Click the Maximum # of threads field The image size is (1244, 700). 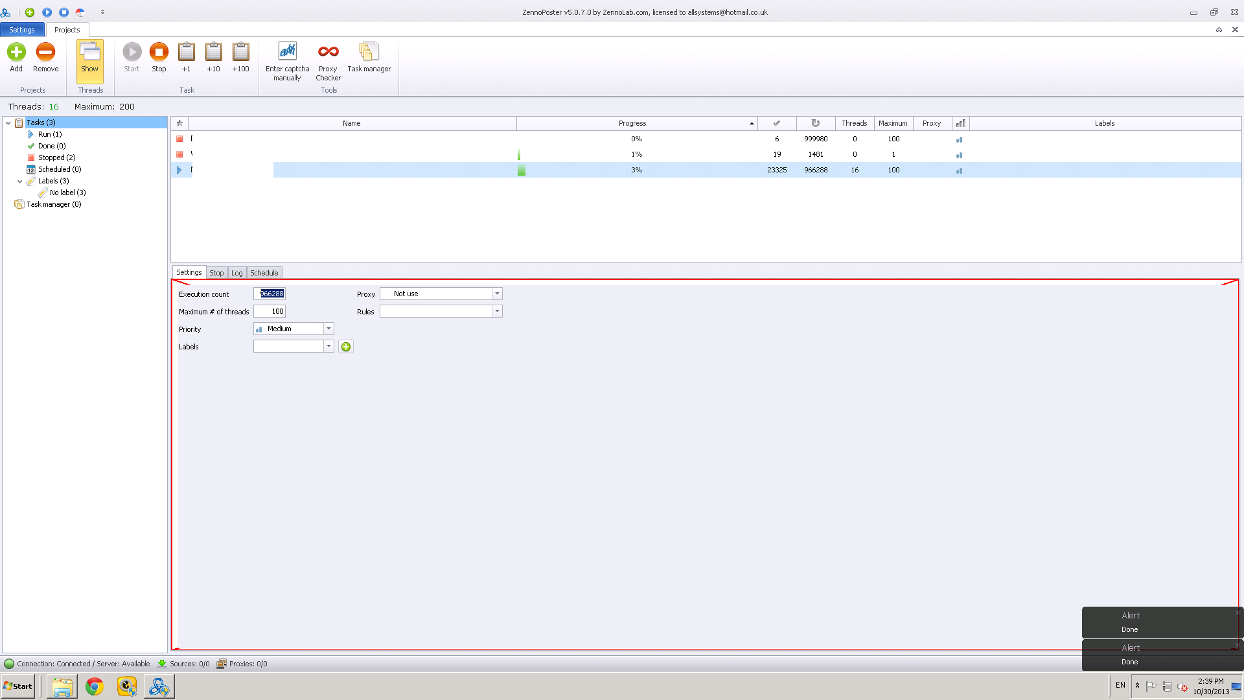pos(270,311)
